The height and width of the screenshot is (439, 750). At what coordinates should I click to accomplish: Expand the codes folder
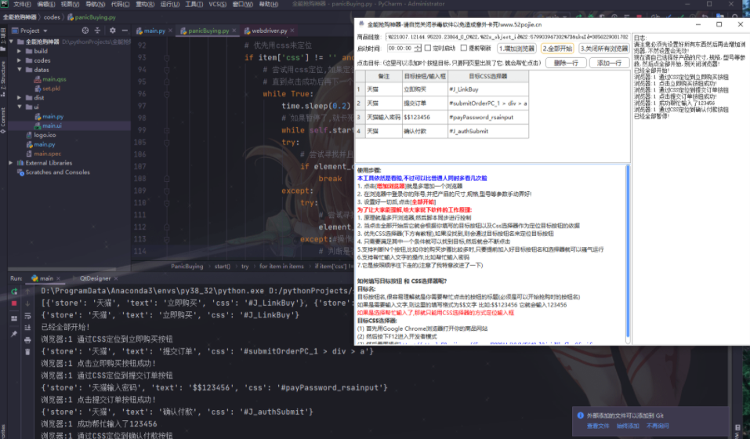click(x=19, y=60)
